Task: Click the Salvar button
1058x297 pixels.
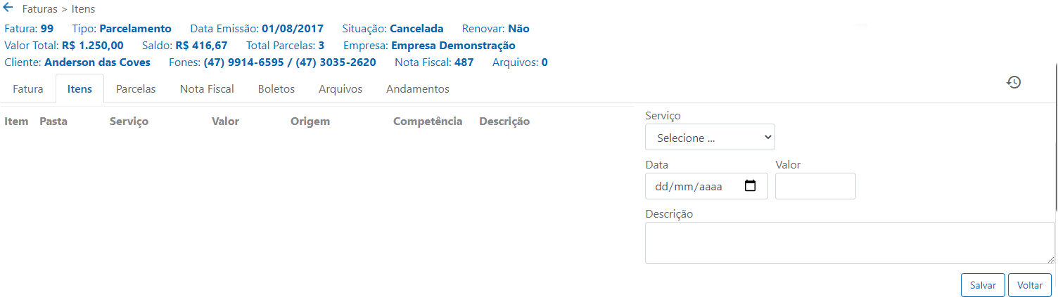Action: (x=983, y=285)
